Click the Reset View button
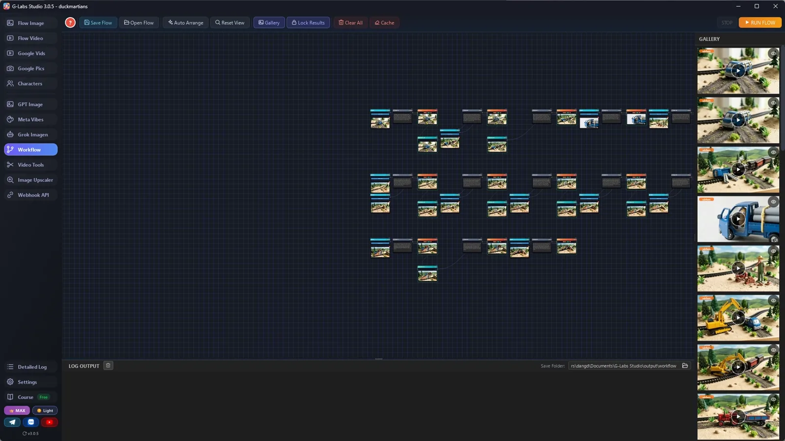 pyautogui.click(x=230, y=23)
